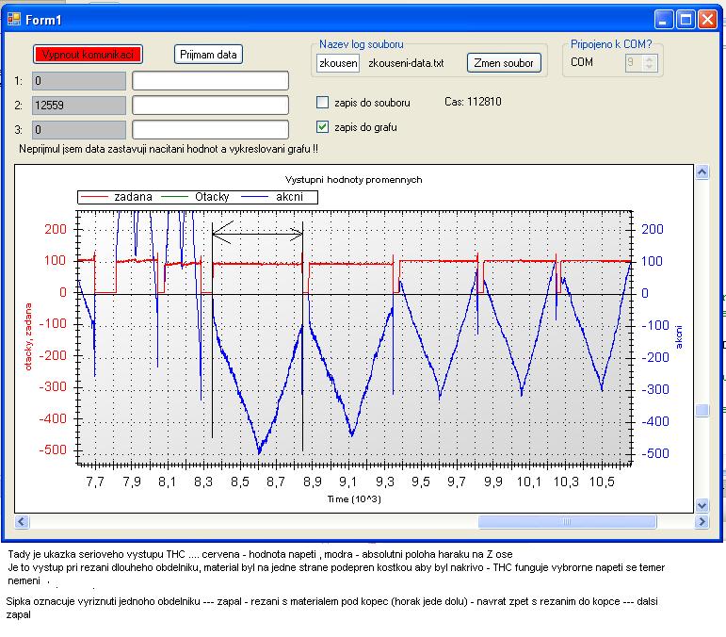Screen dimensions: 726x637
Task: Click the Form1 application icon in title bar
Action: tap(13, 20)
